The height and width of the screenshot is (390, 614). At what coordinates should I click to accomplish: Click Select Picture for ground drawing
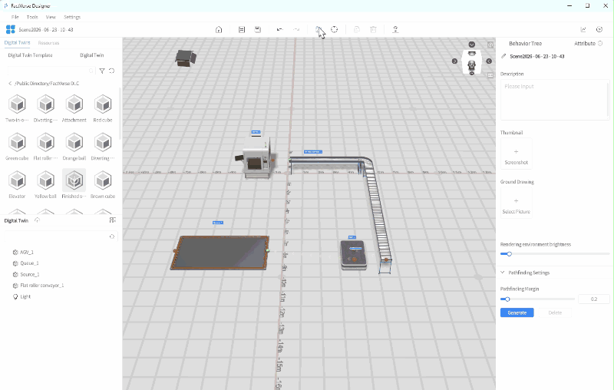(x=516, y=204)
